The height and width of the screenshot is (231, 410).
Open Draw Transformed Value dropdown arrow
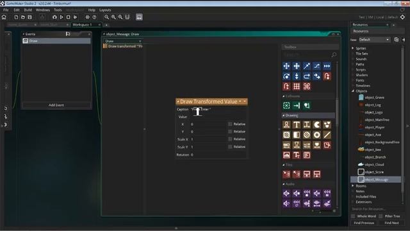point(240,101)
